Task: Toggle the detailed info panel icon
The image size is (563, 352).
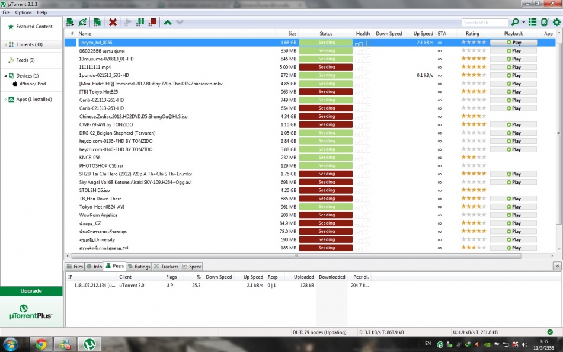Action: (532, 21)
